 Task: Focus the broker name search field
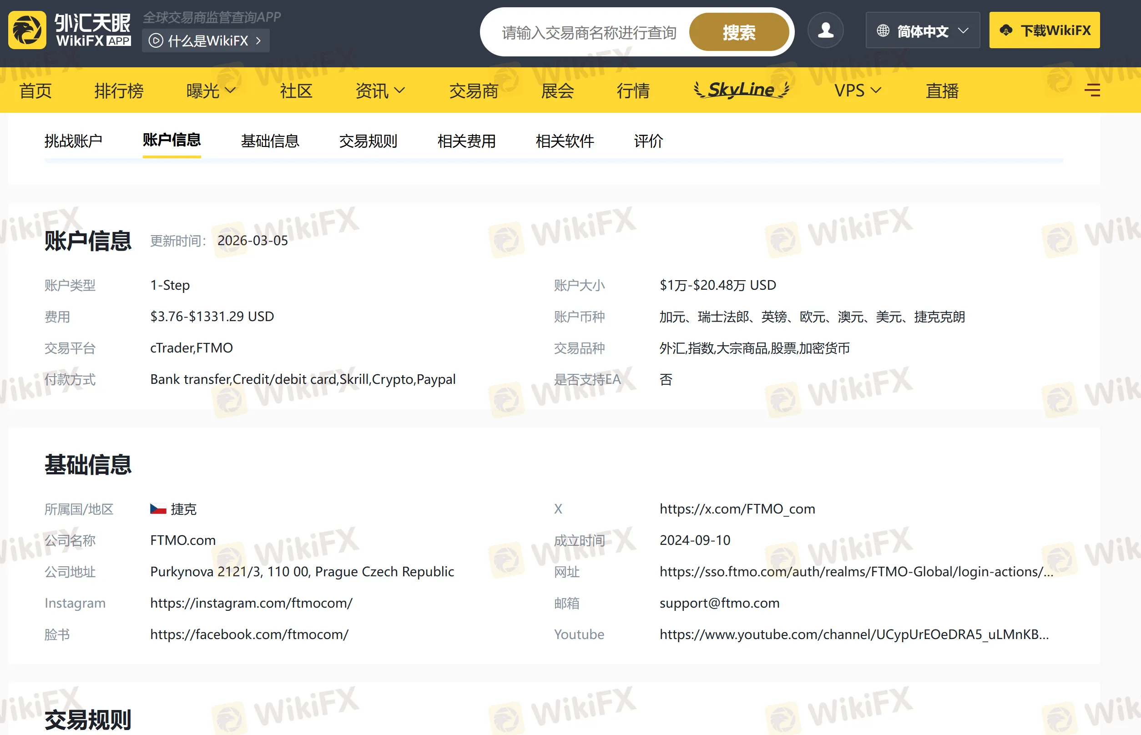[589, 32]
